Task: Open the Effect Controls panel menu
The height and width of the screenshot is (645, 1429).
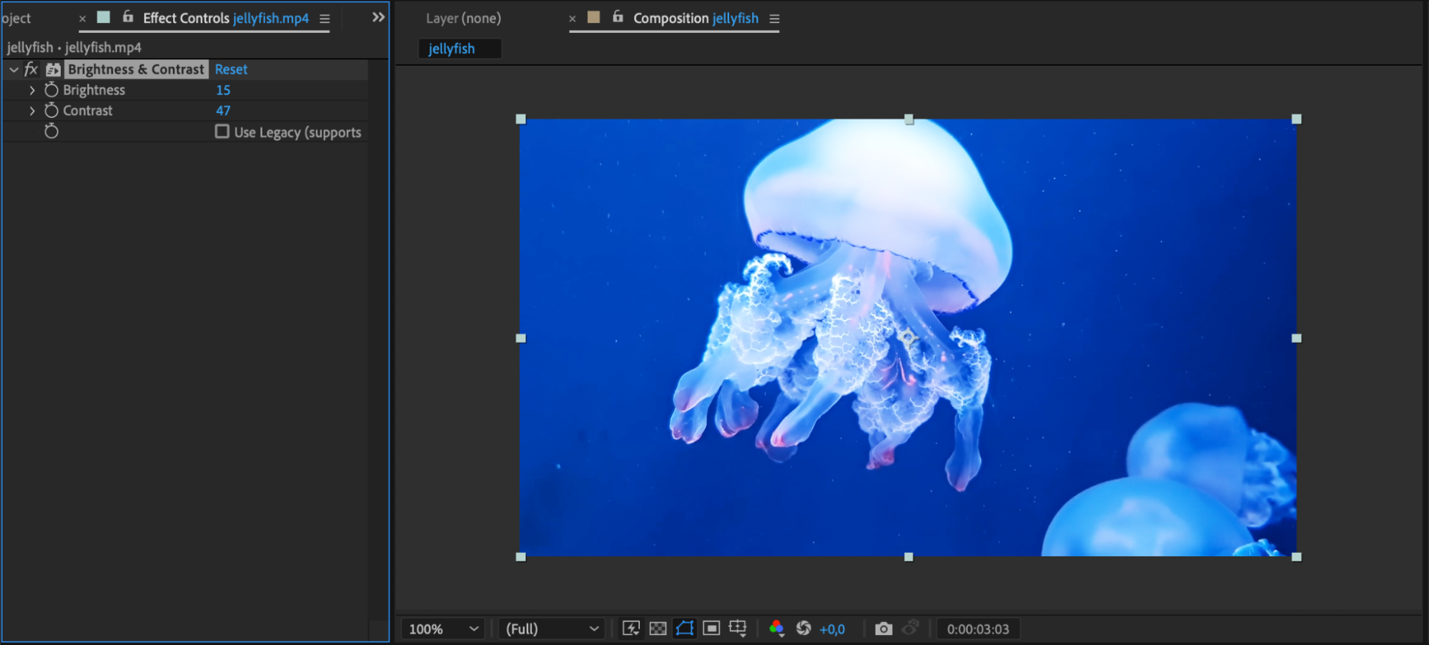Action: click(325, 19)
